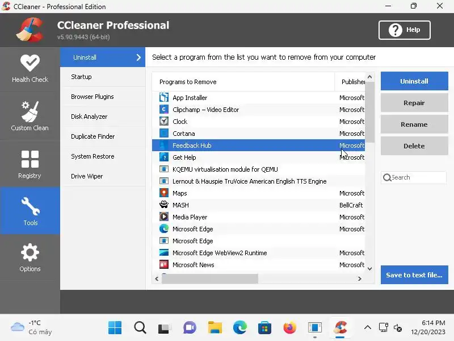
Task: Focus the Search input field
Action: pos(414,177)
